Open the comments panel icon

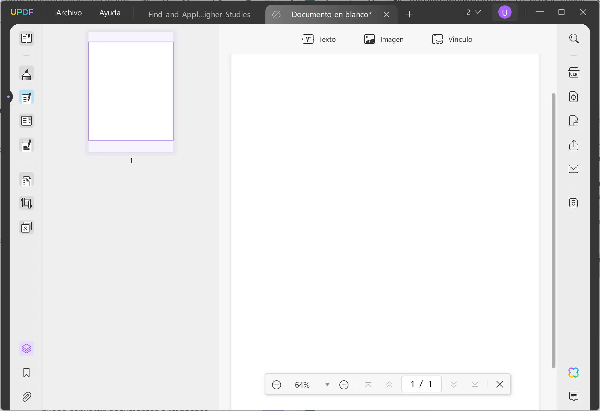[x=574, y=397]
